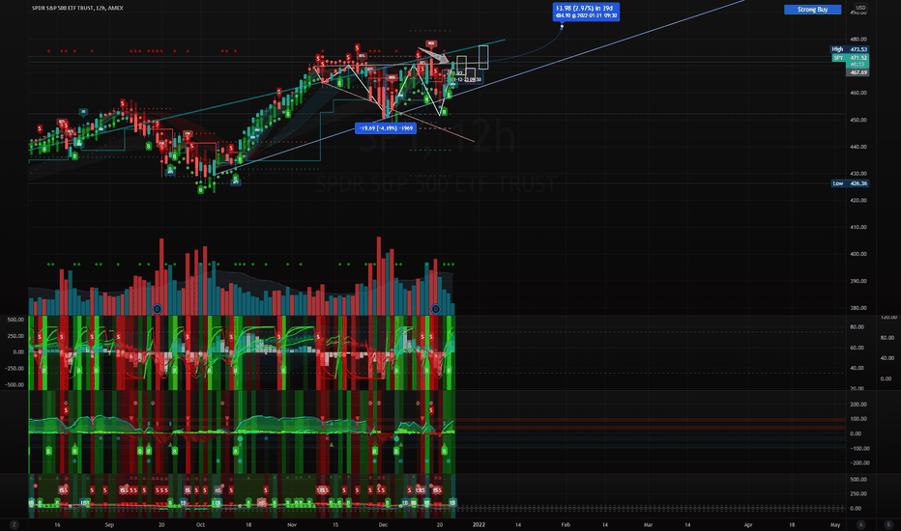
Task: Click the dividend D marker near September 20
Action: click(157, 309)
